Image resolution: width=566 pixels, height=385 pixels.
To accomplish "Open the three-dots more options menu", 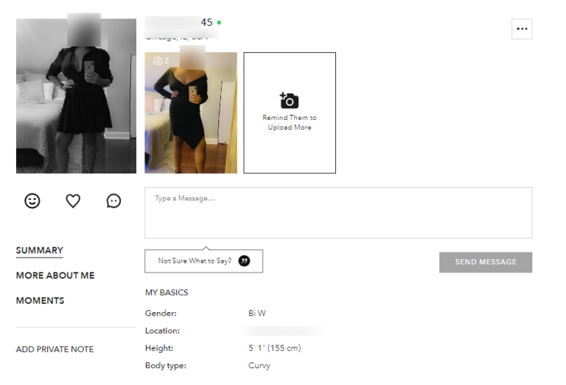I will 522,29.
